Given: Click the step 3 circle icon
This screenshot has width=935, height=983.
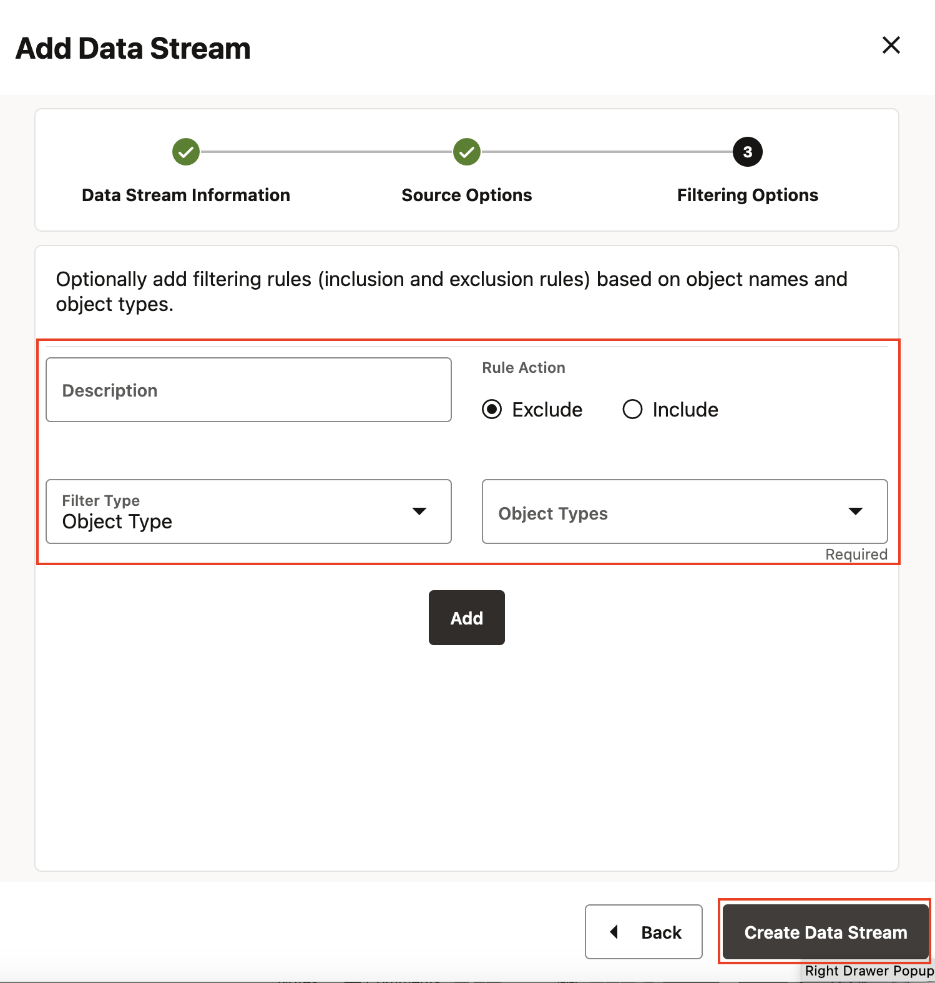Looking at the screenshot, I should (747, 152).
